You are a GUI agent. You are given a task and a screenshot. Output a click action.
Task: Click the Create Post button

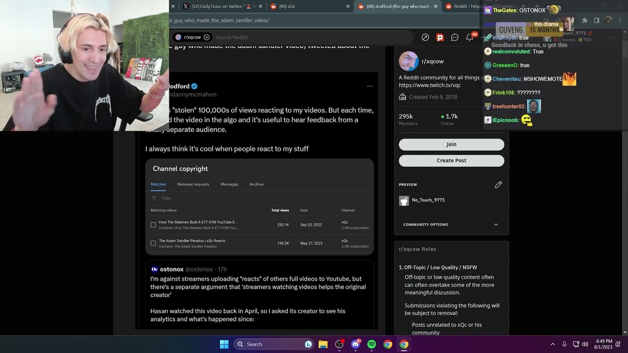[451, 160]
